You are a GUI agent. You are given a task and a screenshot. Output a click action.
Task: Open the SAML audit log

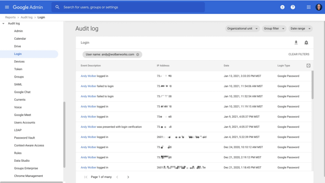pyautogui.click(x=18, y=84)
